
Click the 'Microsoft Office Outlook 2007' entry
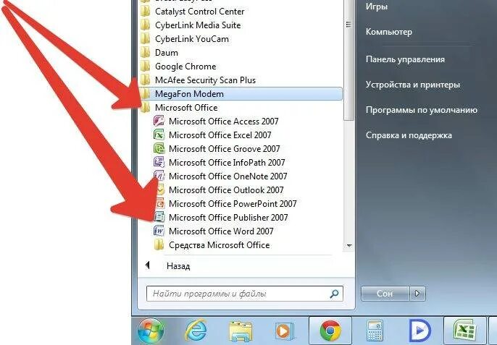tap(226, 190)
